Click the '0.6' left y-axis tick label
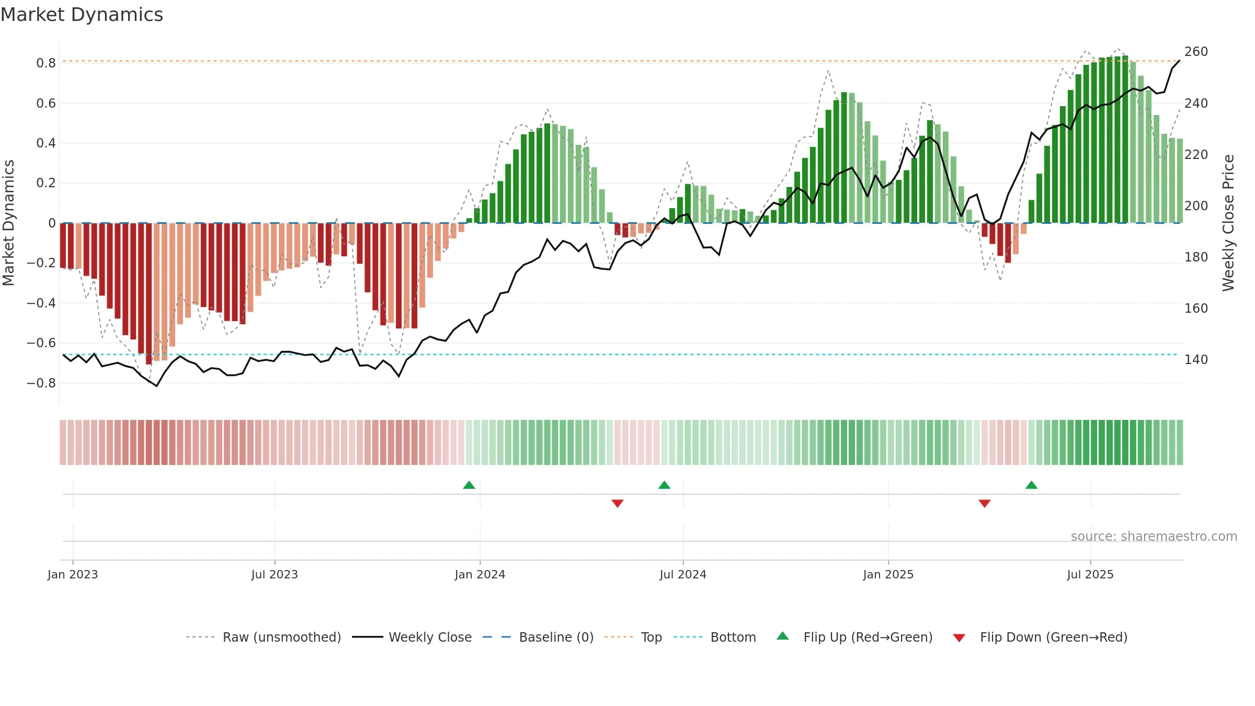This screenshot has height=706, width=1255. [46, 104]
